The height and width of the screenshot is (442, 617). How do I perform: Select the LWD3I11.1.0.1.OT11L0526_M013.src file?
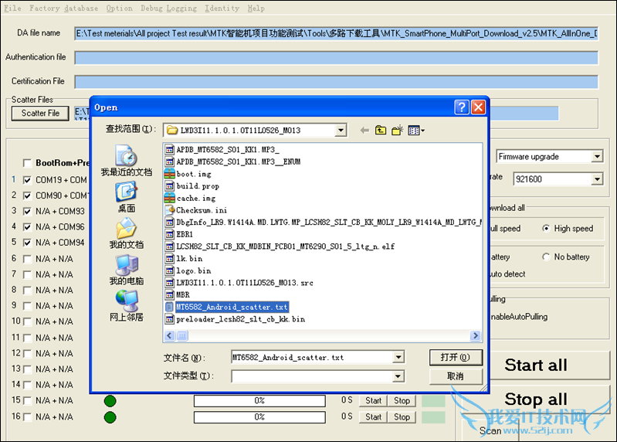(x=239, y=283)
